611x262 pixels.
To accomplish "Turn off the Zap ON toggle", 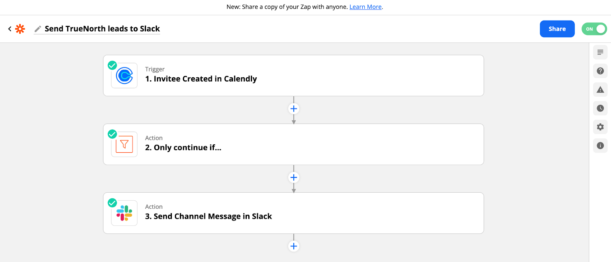I will (594, 29).
